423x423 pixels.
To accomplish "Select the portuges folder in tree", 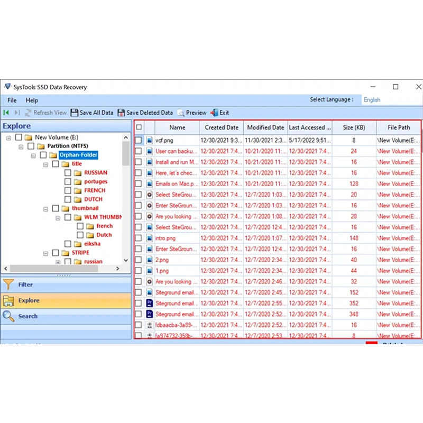I will [96, 181].
